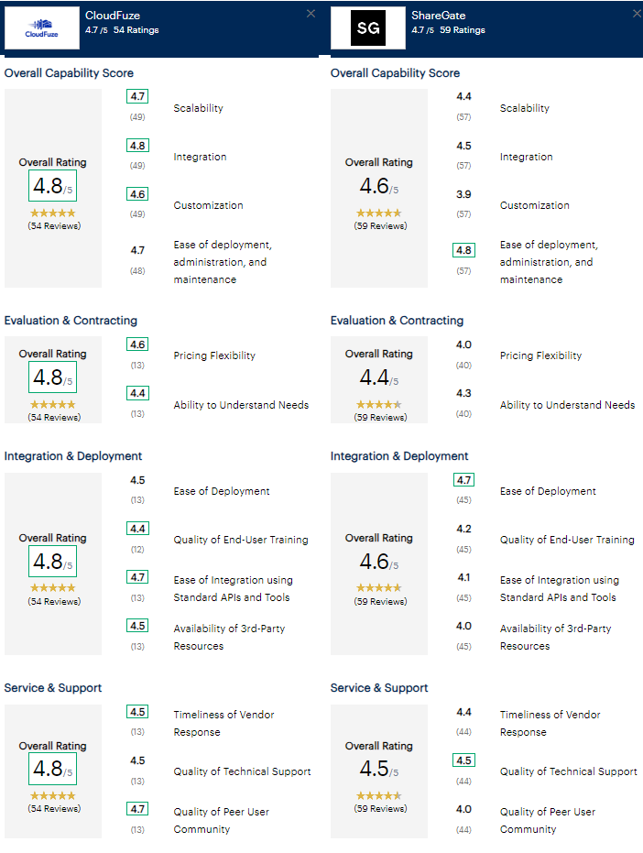Click "59 Ratings" in ShareGate header
Screen dimensions: 643x853
(463, 30)
